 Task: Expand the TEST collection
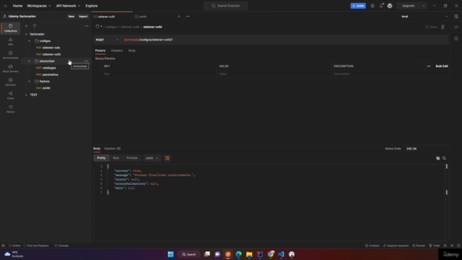26,95
